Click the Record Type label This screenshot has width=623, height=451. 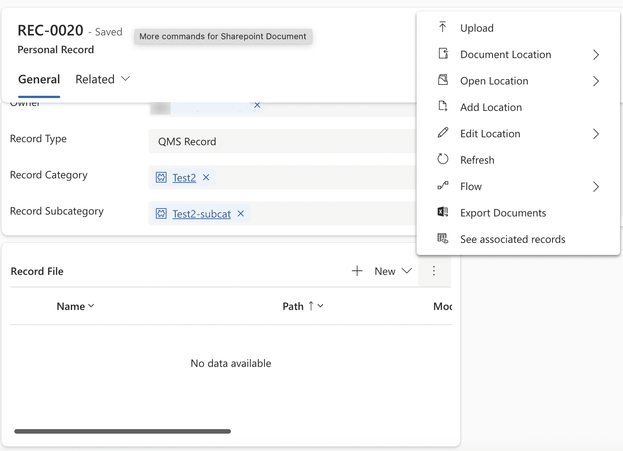38,139
